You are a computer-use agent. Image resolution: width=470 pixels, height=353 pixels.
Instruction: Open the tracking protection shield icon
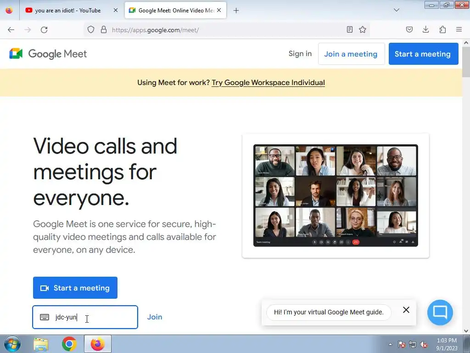91,30
